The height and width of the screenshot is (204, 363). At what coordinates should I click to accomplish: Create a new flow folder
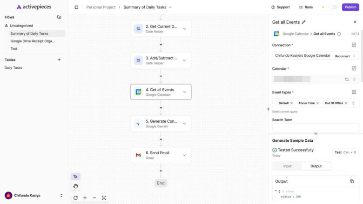(59, 17)
